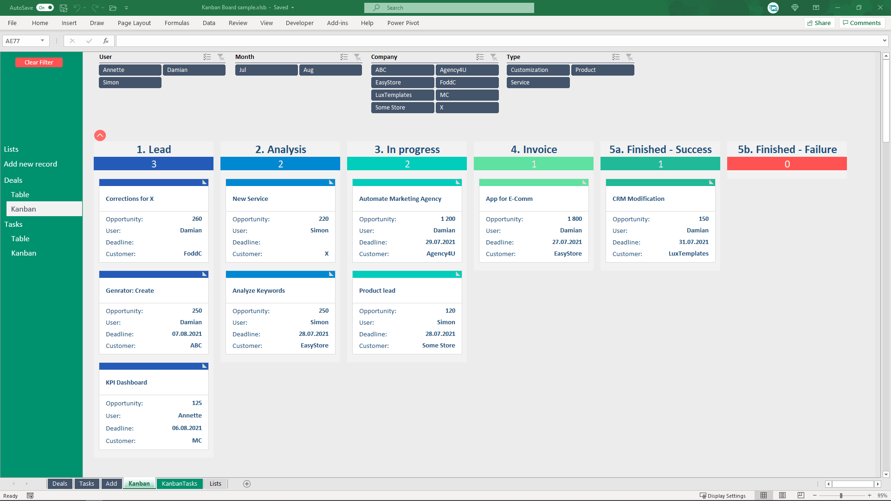Expand the sort options for Company filter
Image resolution: width=891 pixels, height=501 pixels.
(480, 56)
